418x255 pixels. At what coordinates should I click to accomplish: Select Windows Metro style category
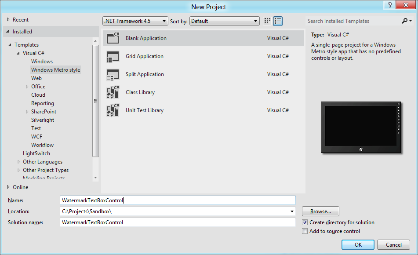coord(55,70)
